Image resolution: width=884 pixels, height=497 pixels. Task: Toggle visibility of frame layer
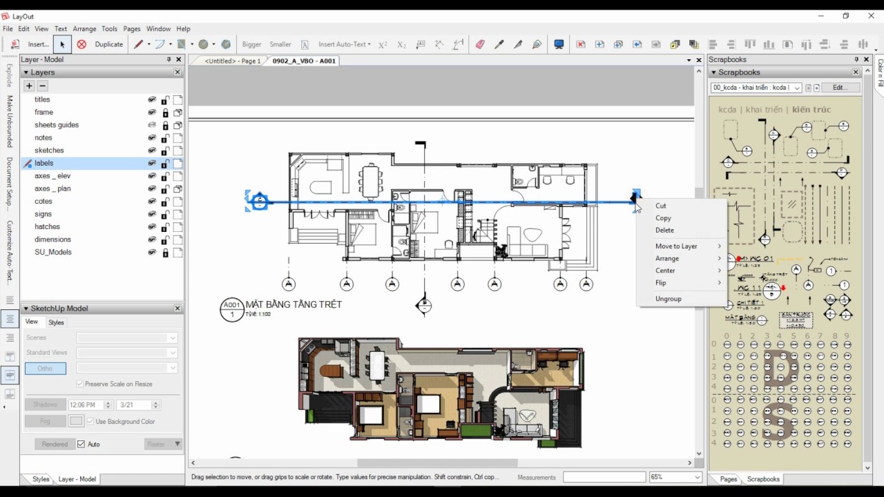coord(152,112)
